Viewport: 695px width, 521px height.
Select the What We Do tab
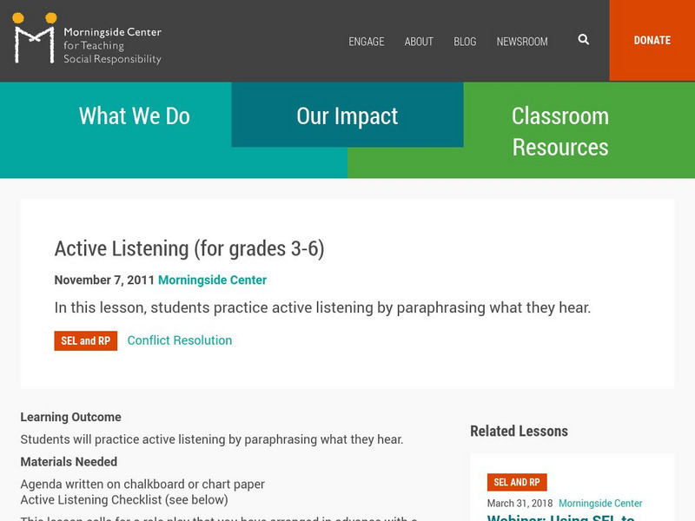coord(135,116)
